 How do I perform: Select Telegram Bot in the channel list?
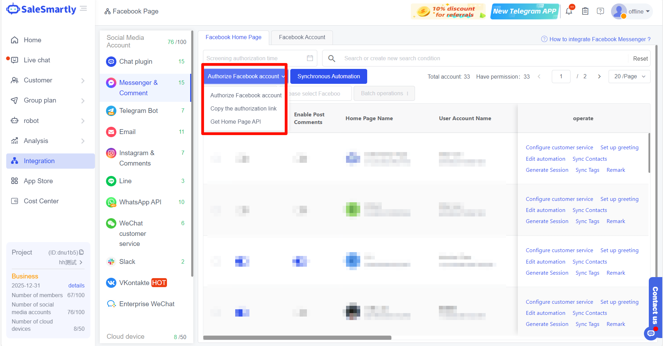(x=139, y=111)
